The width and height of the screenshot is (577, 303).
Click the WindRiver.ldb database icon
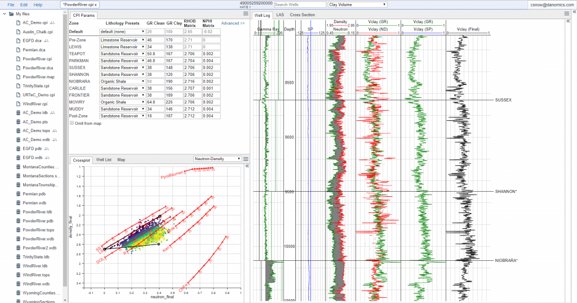click(x=19, y=266)
